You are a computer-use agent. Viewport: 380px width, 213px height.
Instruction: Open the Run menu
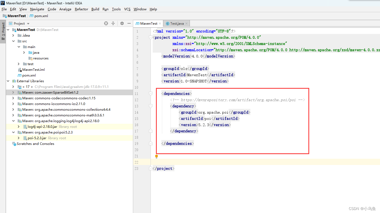tap(106, 9)
